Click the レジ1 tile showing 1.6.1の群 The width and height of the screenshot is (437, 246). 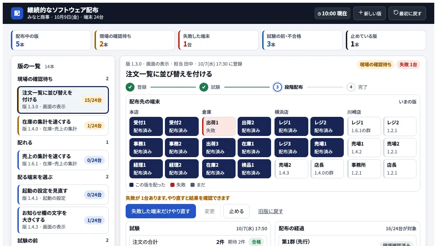point(364,126)
